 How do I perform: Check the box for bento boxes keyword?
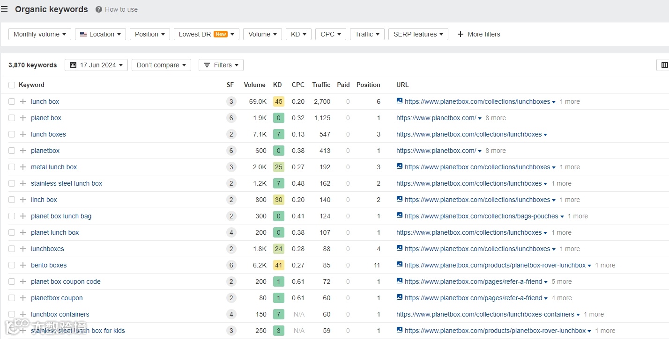coord(12,265)
